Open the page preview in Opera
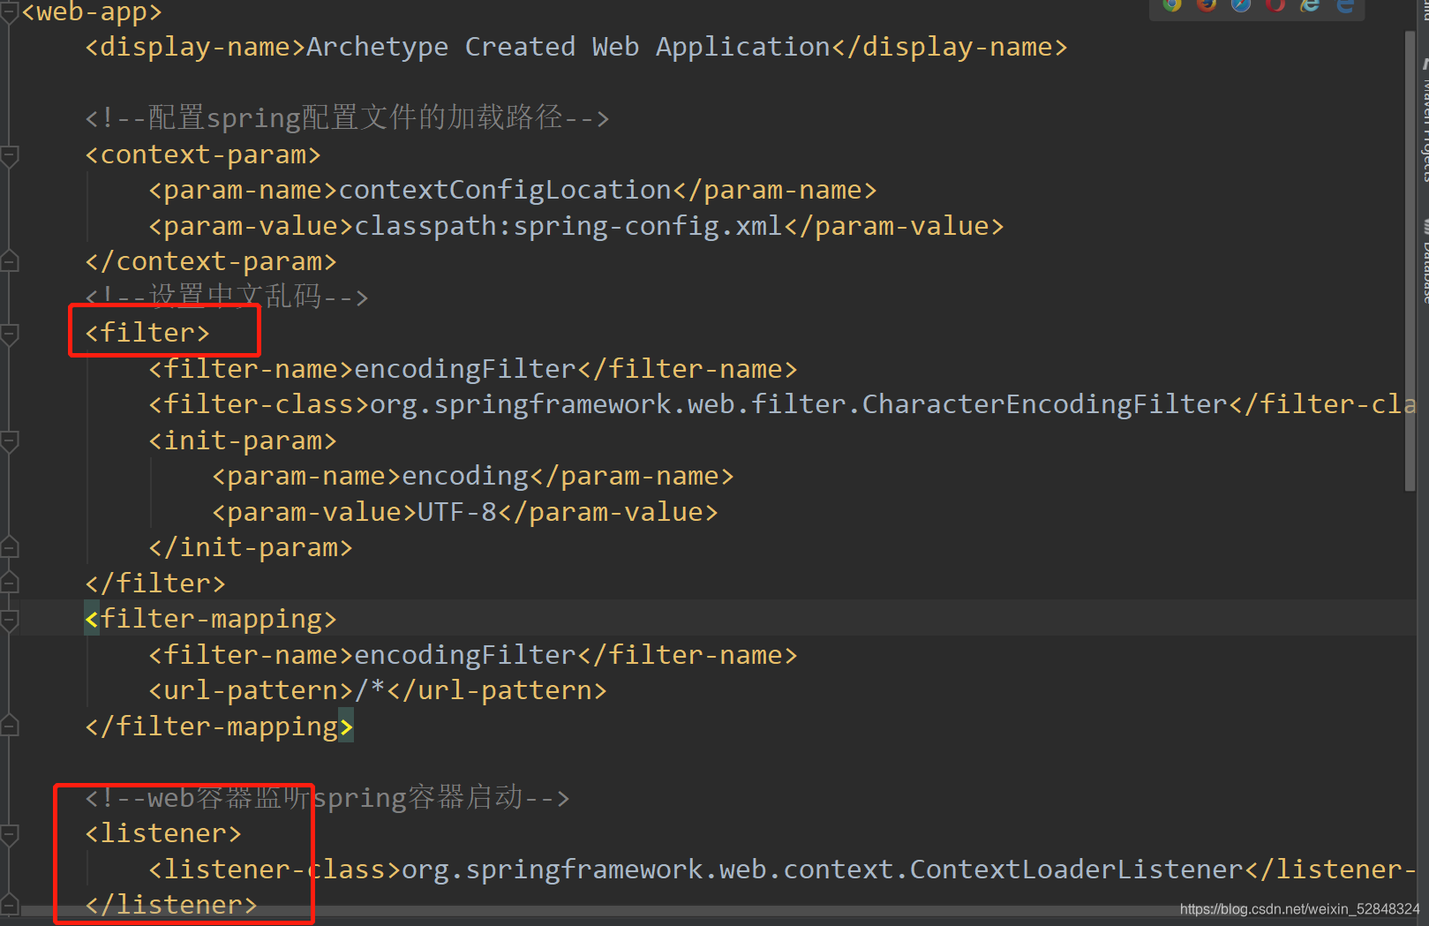1429x926 pixels. [x=1275, y=4]
